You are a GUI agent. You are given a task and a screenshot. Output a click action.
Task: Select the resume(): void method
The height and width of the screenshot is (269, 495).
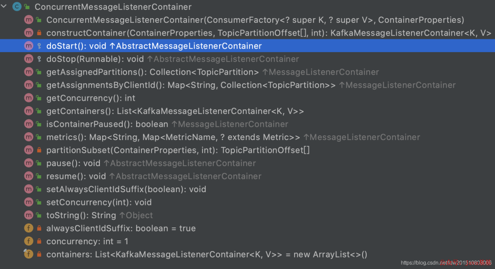coord(76,176)
